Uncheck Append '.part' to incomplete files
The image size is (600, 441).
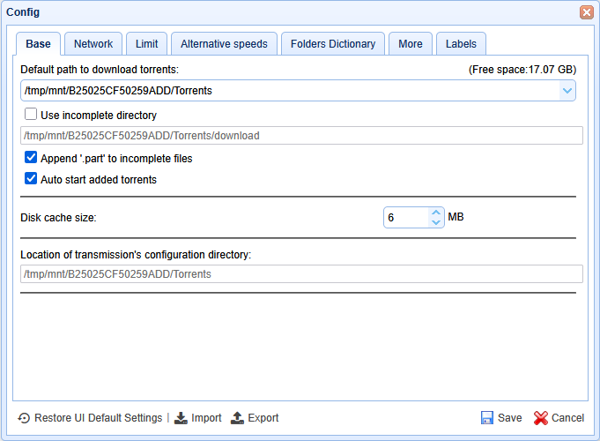coord(31,159)
